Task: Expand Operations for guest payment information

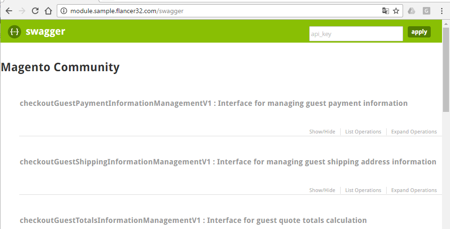Action: [x=414, y=132]
